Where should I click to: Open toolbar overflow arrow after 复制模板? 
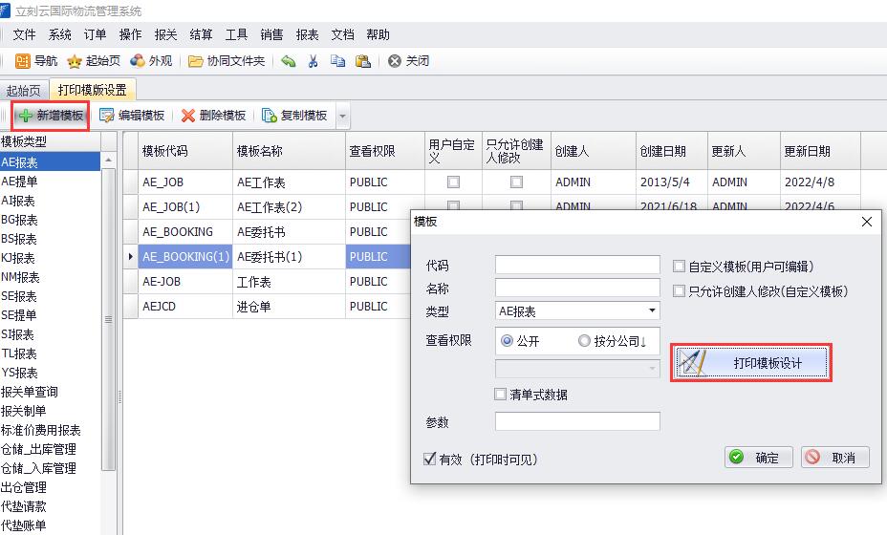click(343, 117)
